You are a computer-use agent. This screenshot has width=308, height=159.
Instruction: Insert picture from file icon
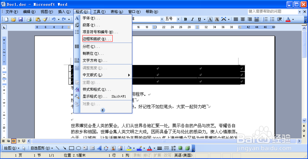(x=120, y=148)
